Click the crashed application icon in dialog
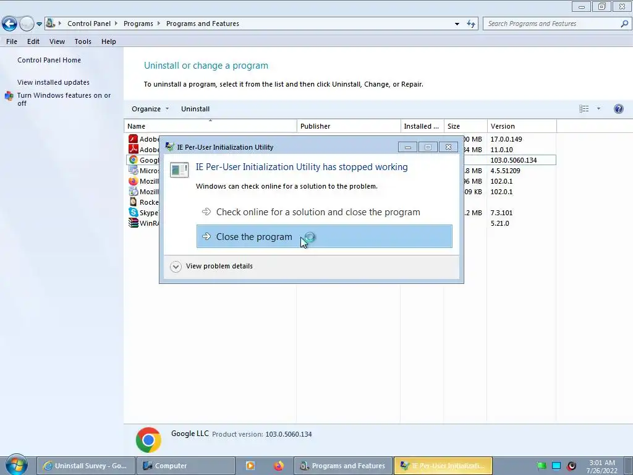This screenshot has height=475, width=633. pos(179,169)
